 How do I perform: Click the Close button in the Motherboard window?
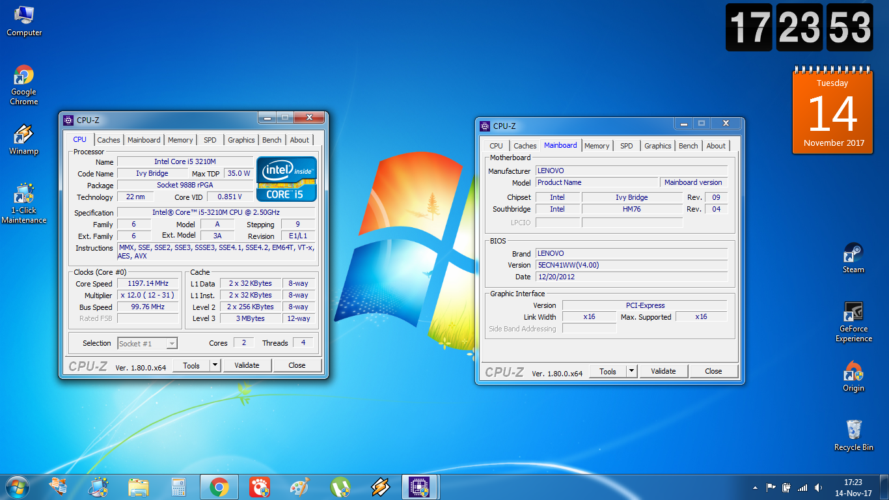point(713,371)
